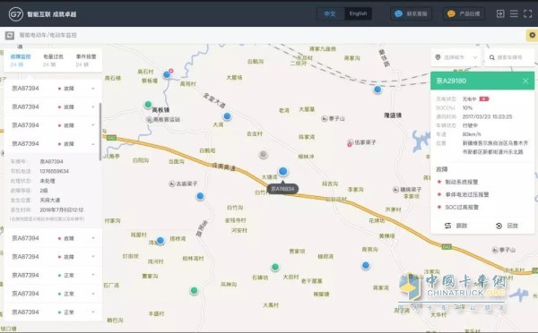This screenshot has width=538, height=333.
Task: Toggle fullscreen mode icon
Action: [528, 13]
